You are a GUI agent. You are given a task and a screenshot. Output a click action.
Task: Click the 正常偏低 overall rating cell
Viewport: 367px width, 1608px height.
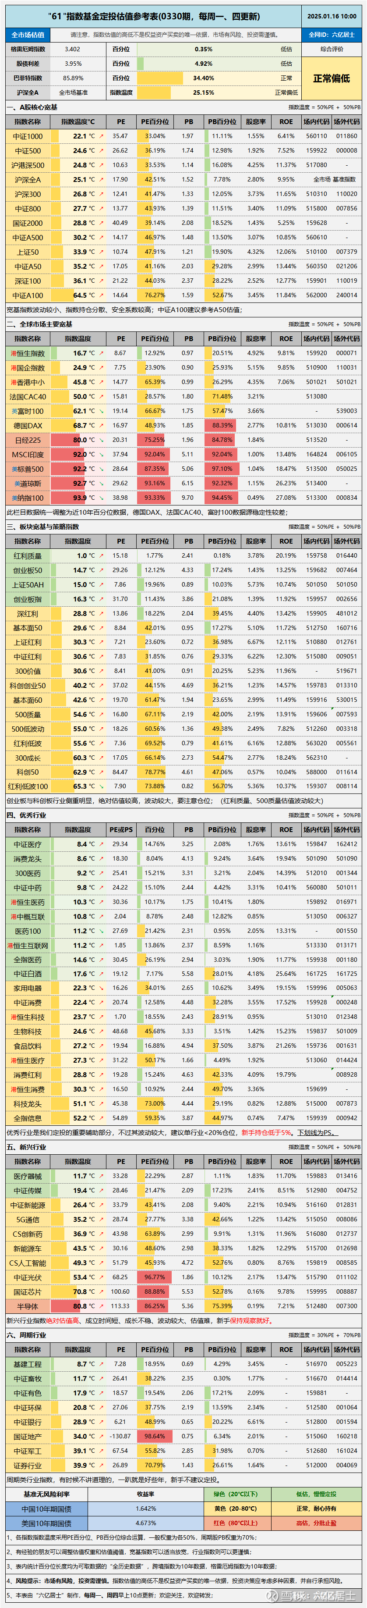point(332,78)
